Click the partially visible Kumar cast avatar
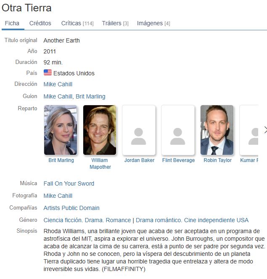The image size is (267, 279). click(249, 130)
